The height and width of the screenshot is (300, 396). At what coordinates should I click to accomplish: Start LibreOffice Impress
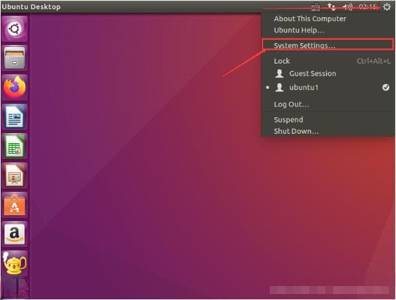(15, 175)
